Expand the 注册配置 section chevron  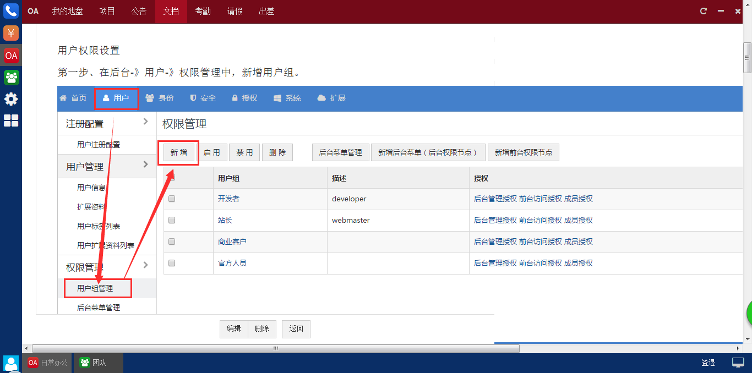pyautogui.click(x=145, y=122)
